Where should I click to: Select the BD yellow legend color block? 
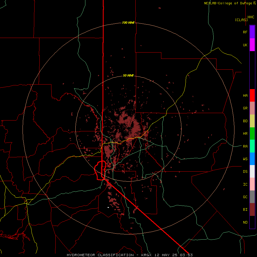[x=252, y=121]
